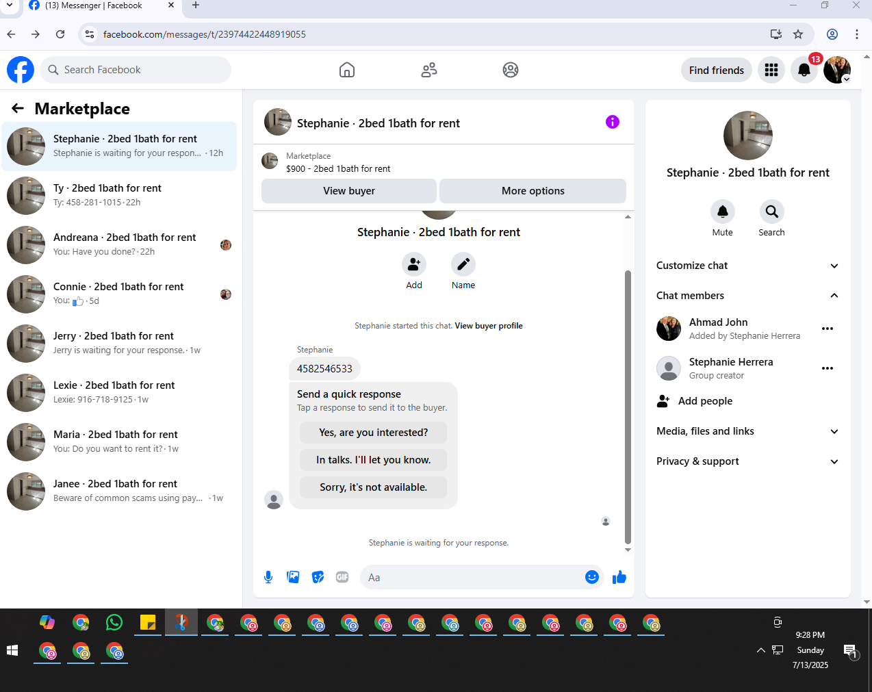This screenshot has height=692, width=872.
Task: Open options dots for Ahmad John
Action: (x=828, y=329)
